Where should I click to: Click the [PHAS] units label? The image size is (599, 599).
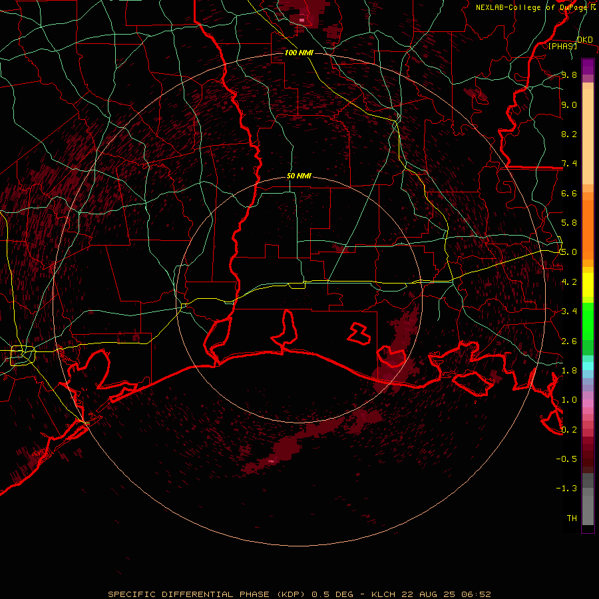click(x=562, y=46)
